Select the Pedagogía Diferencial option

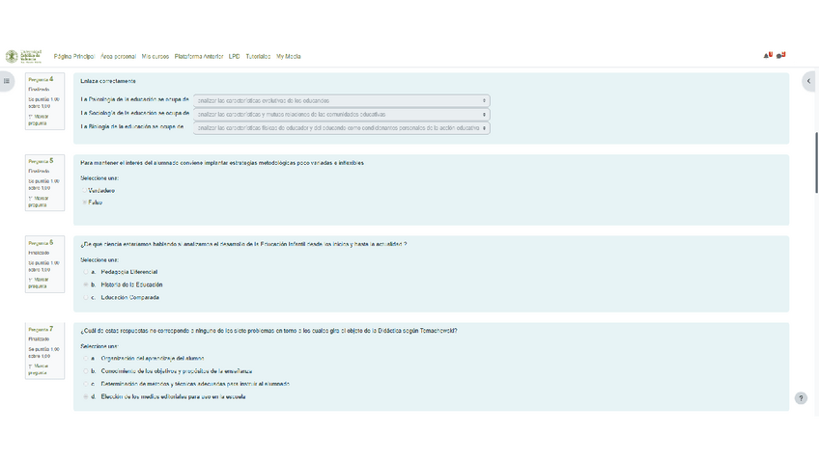click(x=85, y=272)
